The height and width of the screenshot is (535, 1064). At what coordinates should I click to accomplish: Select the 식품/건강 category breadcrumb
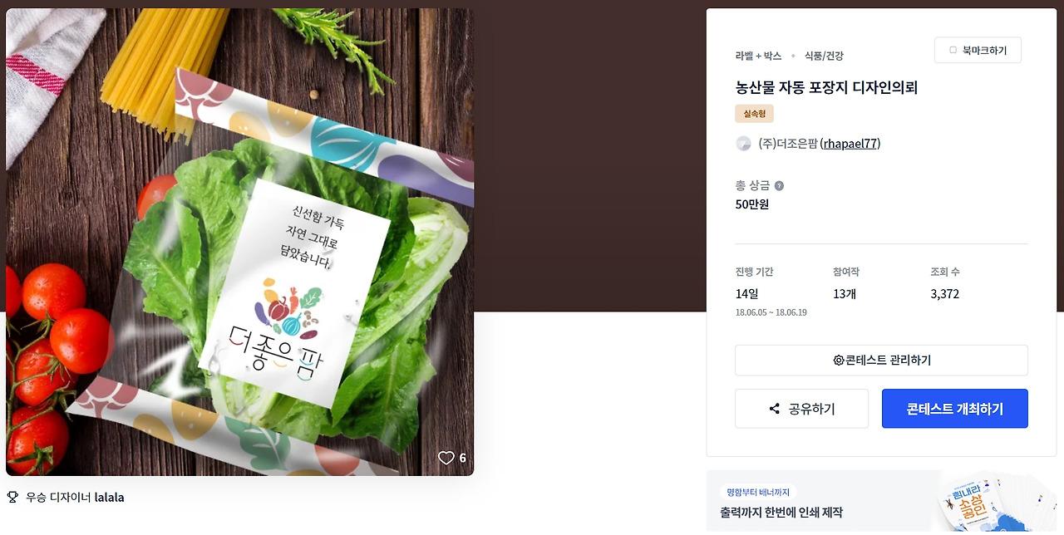coord(824,56)
